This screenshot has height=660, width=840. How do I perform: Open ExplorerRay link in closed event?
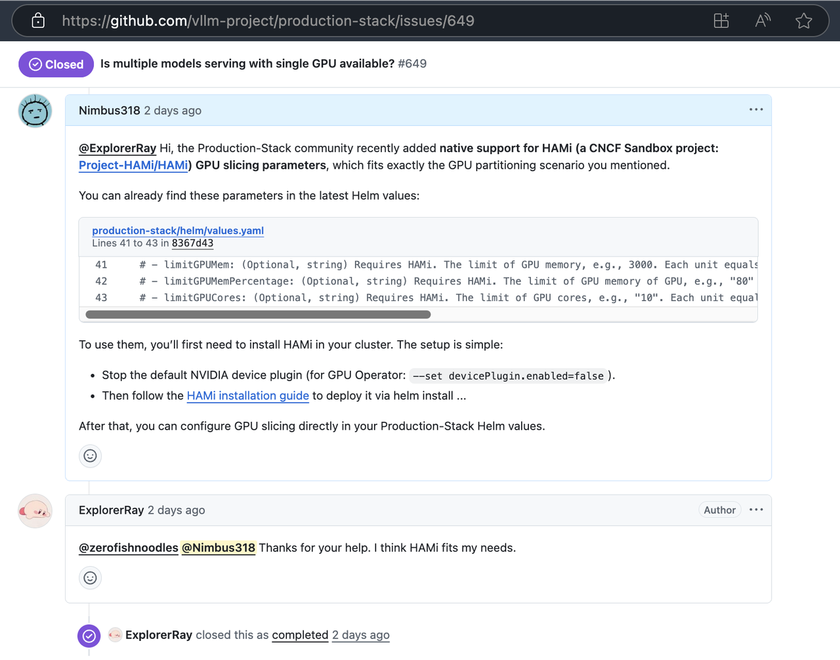[x=159, y=635]
